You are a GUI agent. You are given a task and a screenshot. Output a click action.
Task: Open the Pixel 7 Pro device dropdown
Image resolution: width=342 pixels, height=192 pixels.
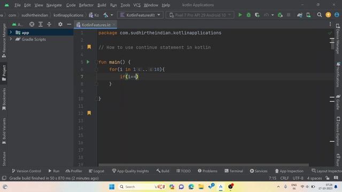pyautogui.click(x=200, y=15)
